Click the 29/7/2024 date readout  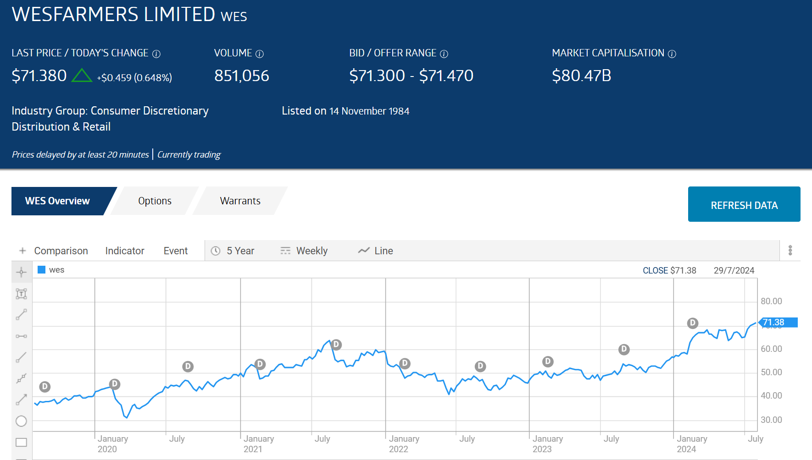734,270
